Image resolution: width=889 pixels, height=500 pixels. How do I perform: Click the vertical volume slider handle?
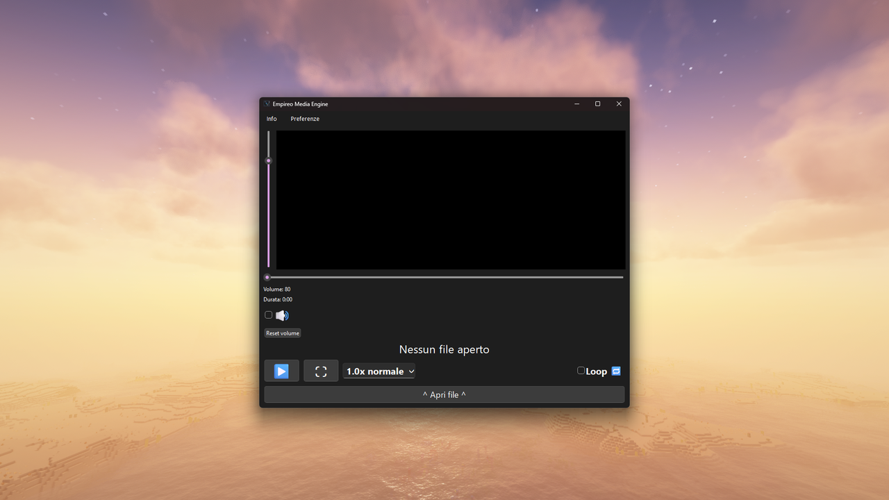268,160
